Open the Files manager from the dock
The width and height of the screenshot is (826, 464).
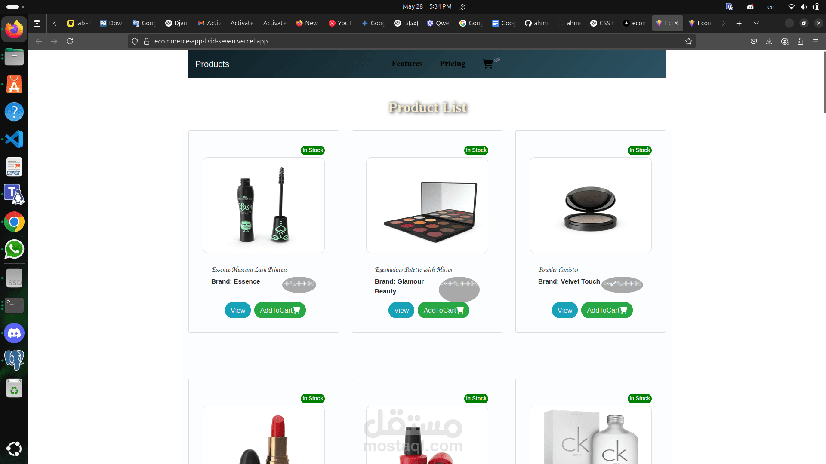14,57
